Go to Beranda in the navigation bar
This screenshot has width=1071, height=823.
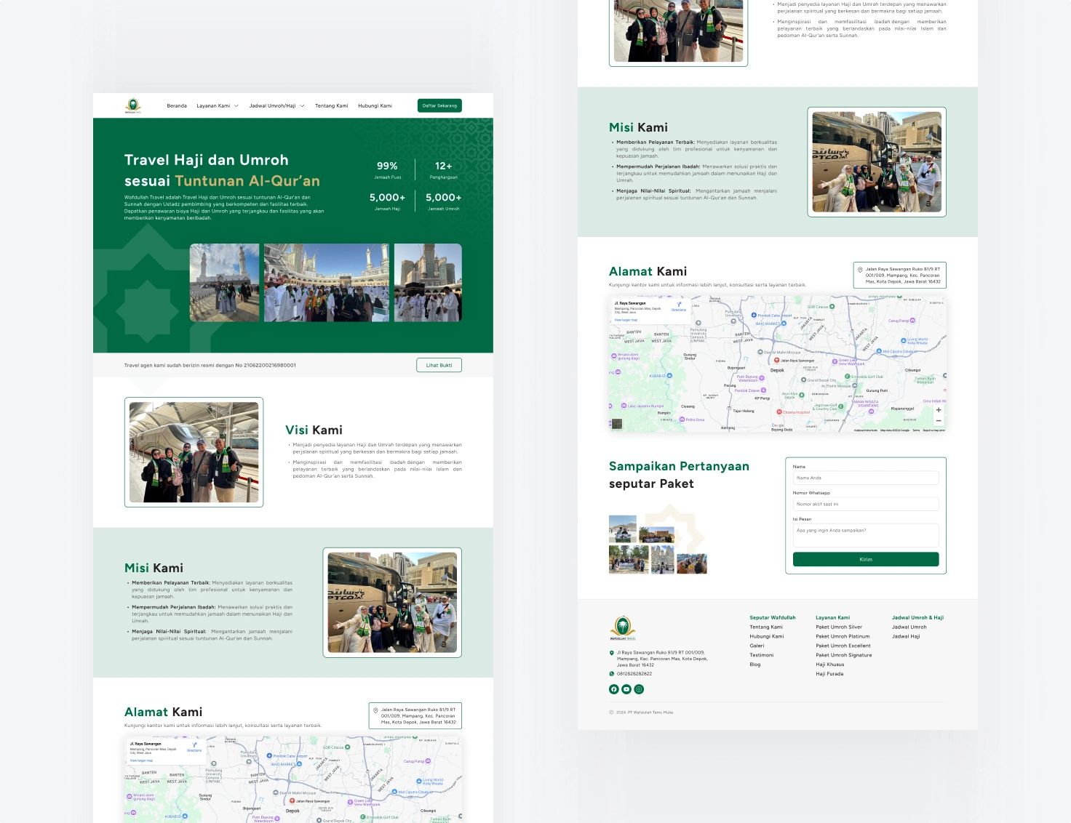pyautogui.click(x=177, y=106)
